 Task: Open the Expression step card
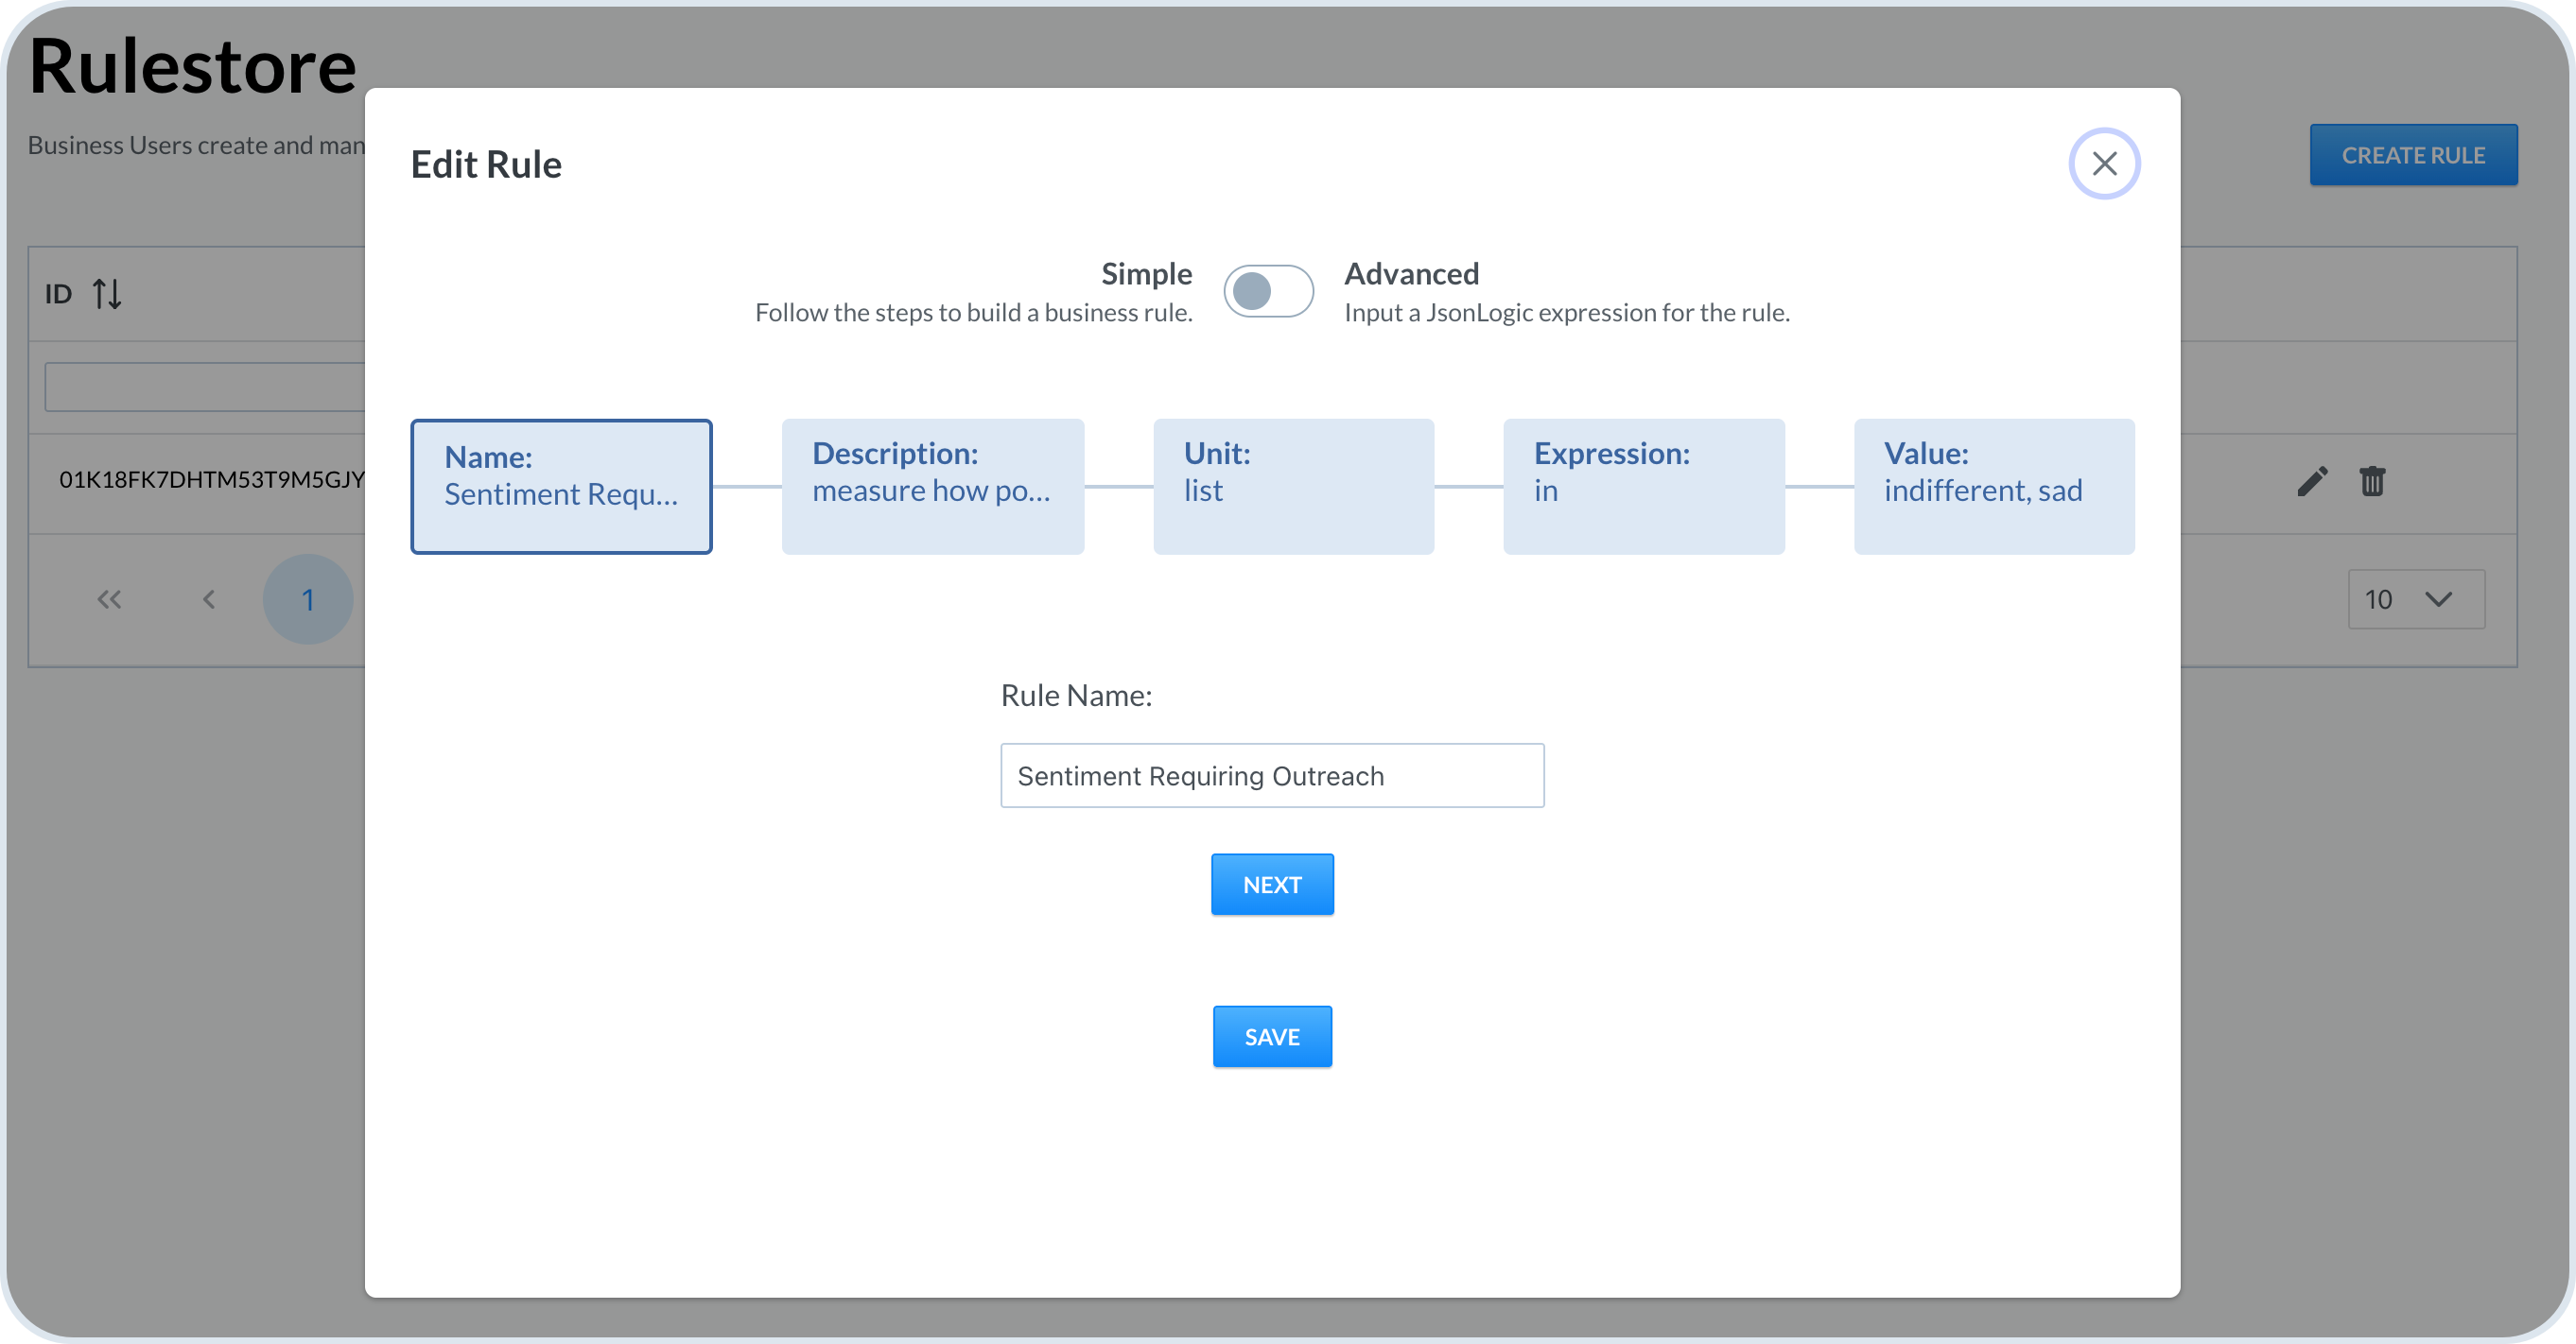point(1643,487)
